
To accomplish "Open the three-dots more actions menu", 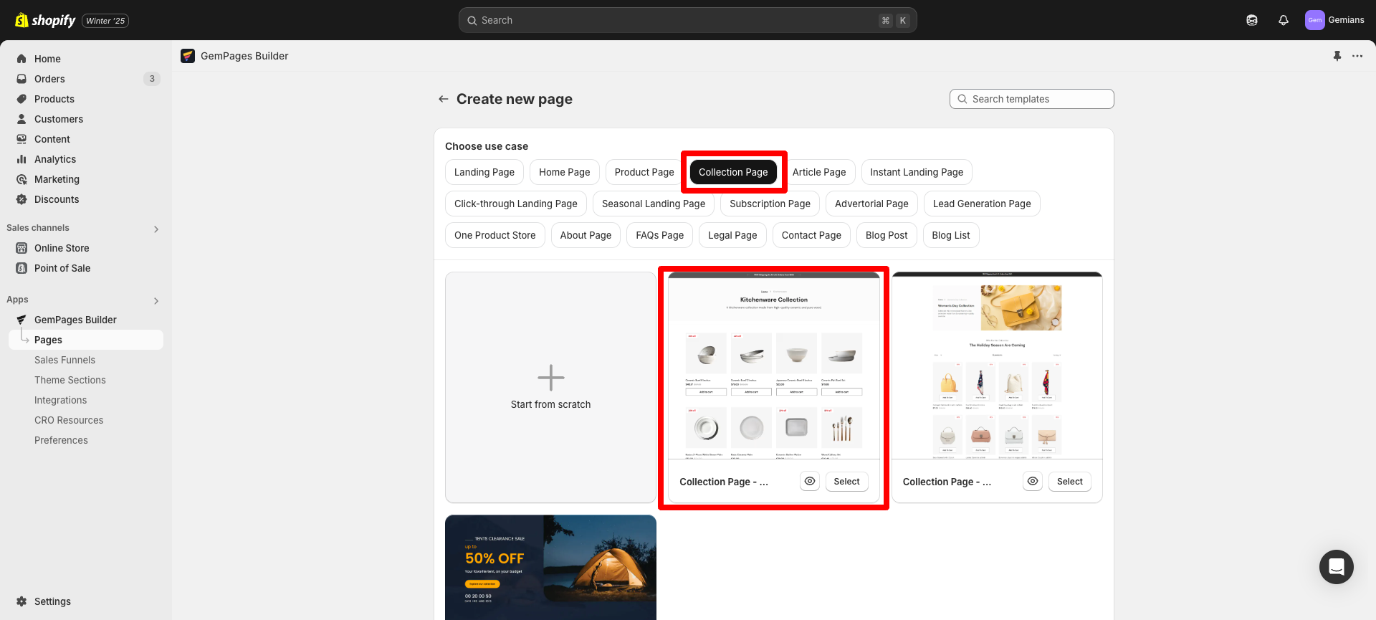I will coord(1357,56).
